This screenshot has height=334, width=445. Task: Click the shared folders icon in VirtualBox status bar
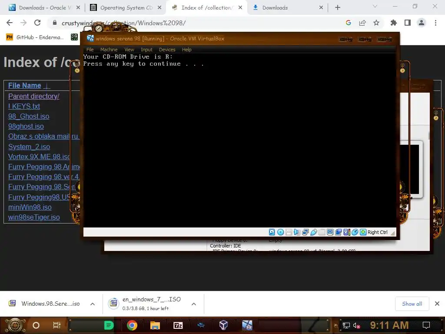(x=322, y=232)
